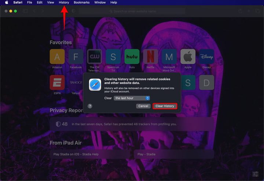Open the Window menu
Viewport: 264px width, 181px height.
pyautogui.click(x=100, y=3)
